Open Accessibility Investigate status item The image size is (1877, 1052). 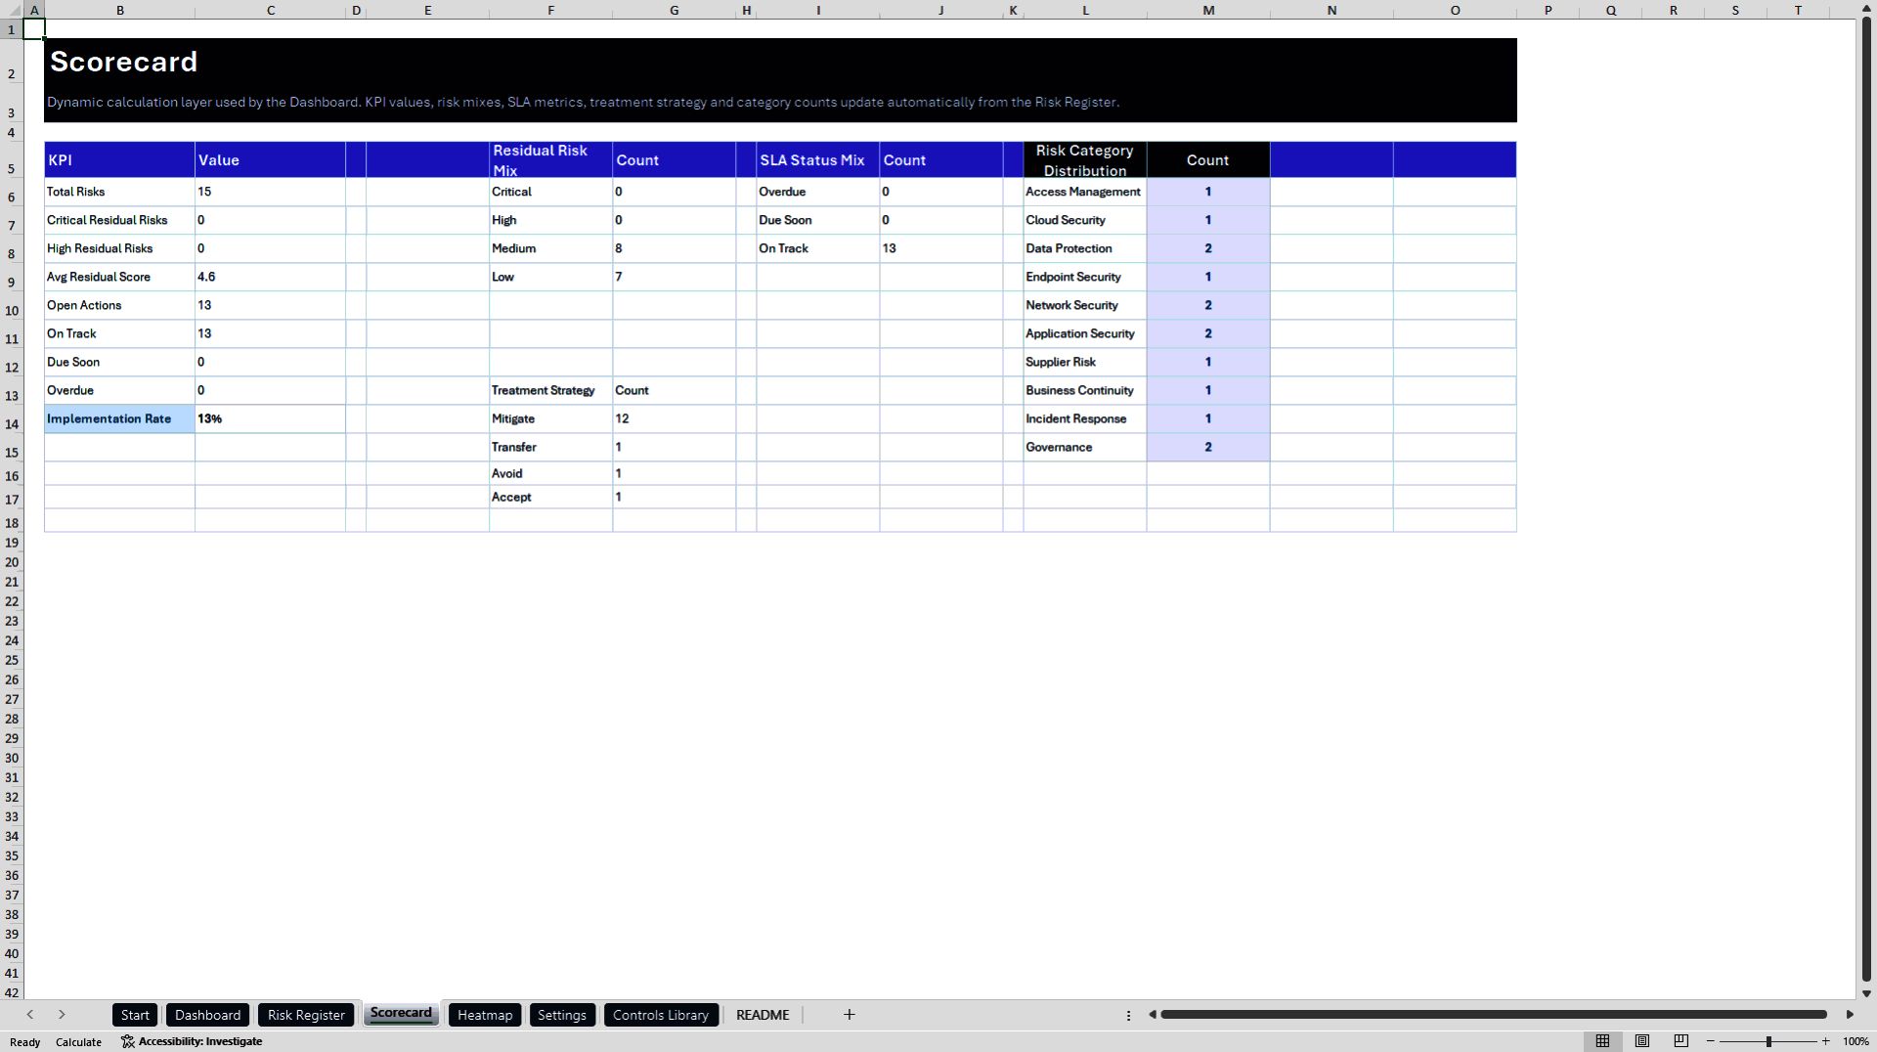pyautogui.click(x=192, y=1041)
